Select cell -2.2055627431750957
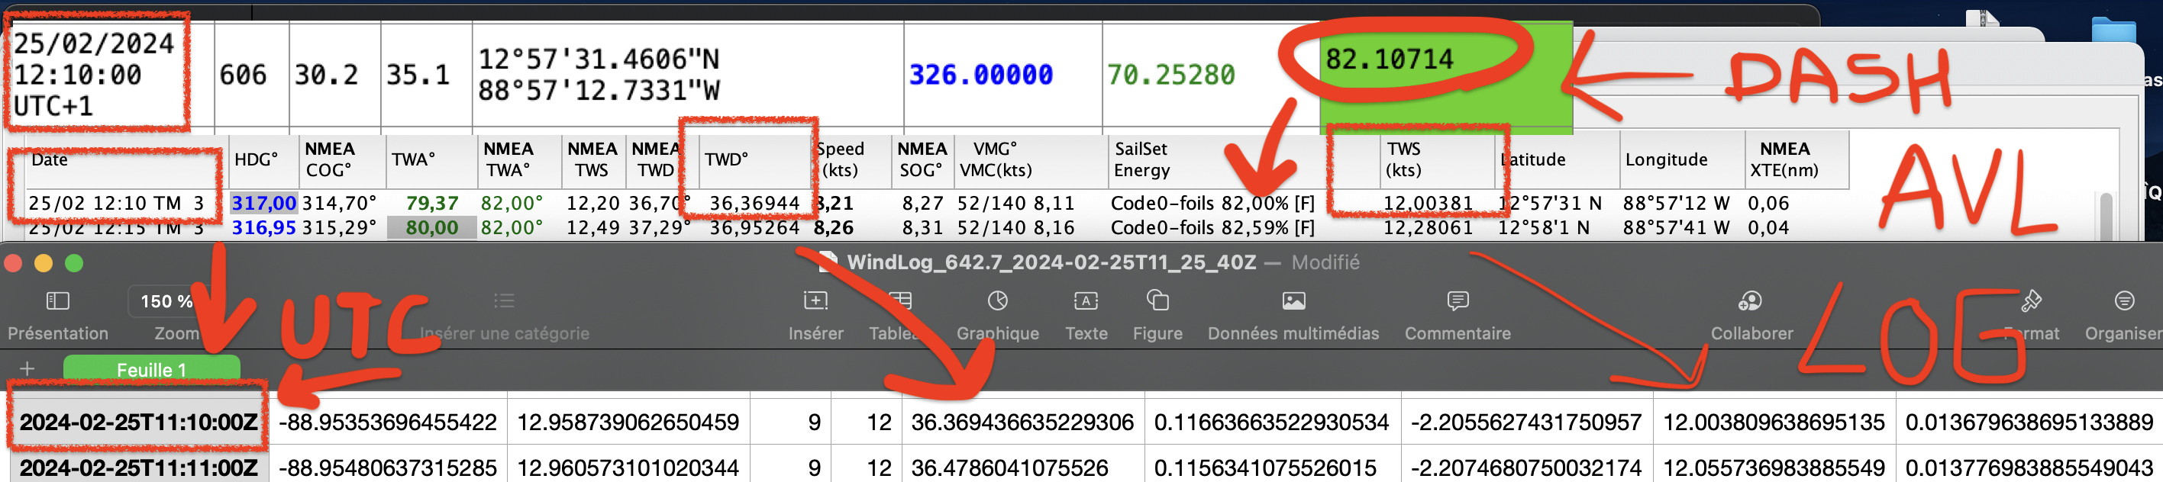This screenshot has height=482, width=2163. [x=1525, y=422]
